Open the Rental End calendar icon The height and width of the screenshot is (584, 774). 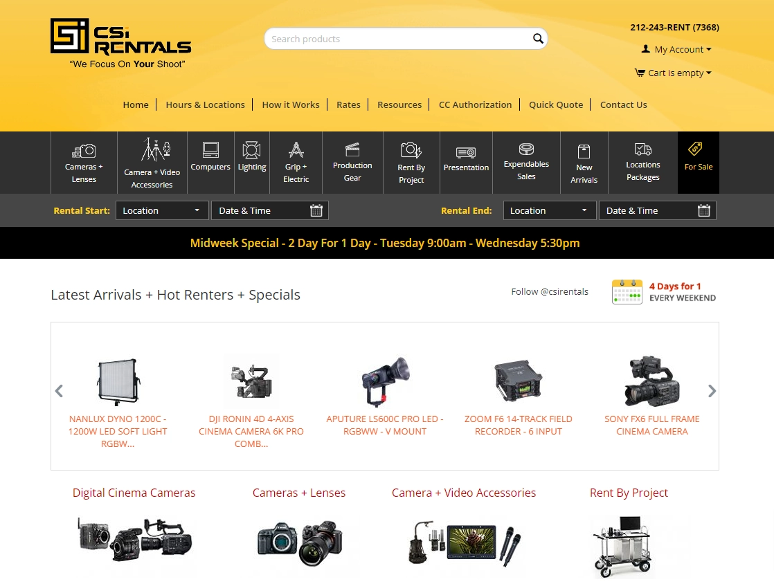(x=704, y=210)
